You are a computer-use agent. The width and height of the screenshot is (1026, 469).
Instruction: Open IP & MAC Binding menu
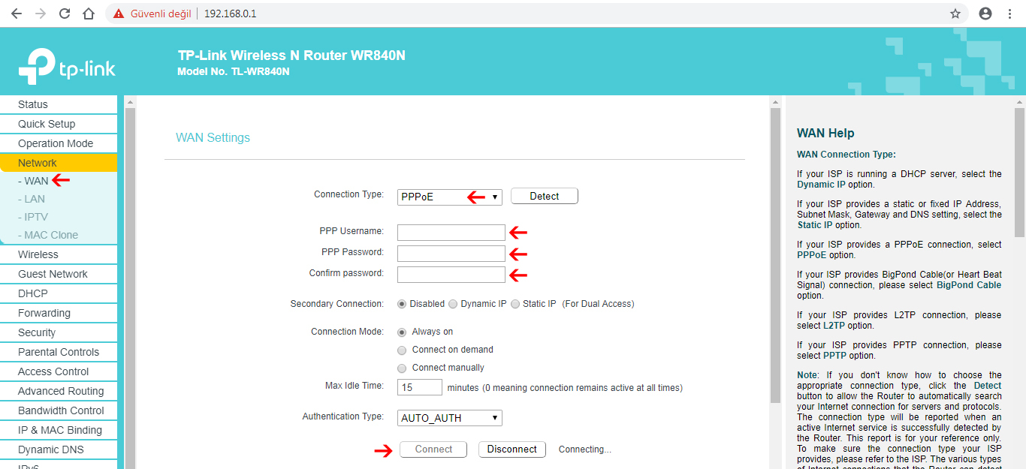coord(59,430)
